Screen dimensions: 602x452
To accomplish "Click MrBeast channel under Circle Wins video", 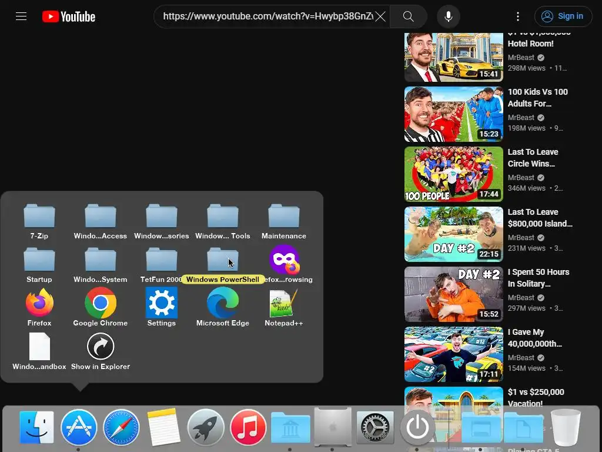I will (x=521, y=177).
